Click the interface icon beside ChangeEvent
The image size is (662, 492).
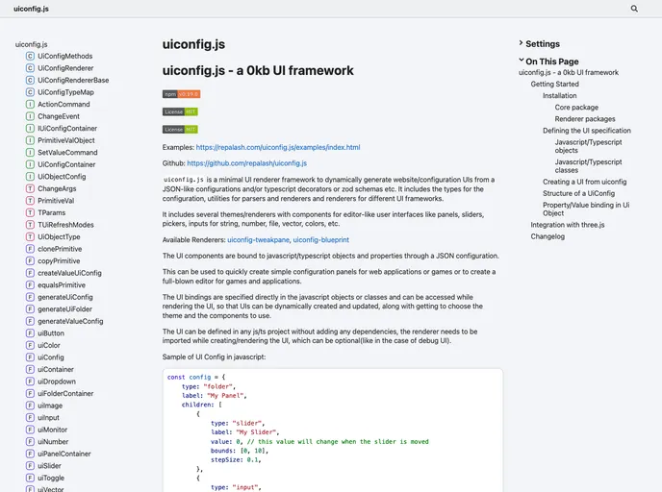[30, 116]
